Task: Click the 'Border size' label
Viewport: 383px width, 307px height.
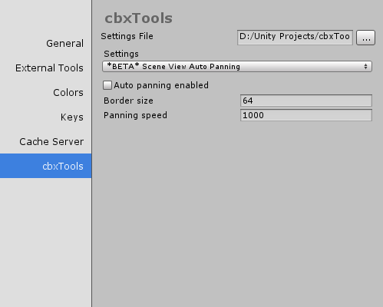Action: tap(128, 101)
